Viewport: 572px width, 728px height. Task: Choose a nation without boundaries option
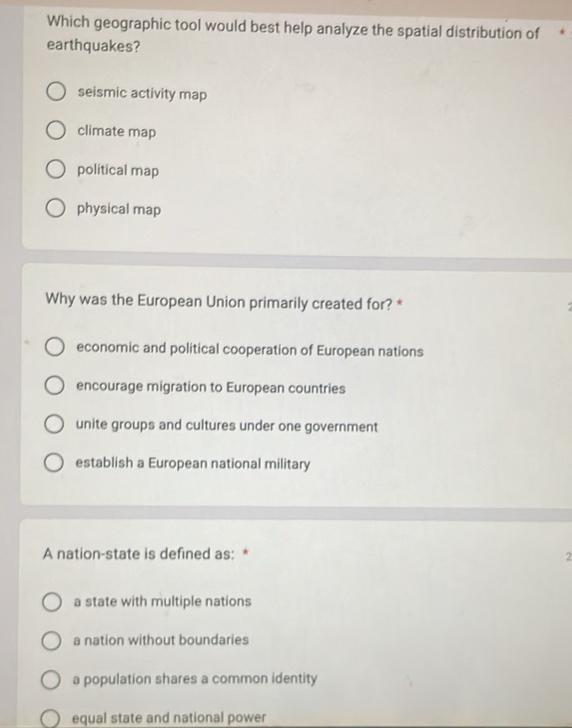pos(52,641)
